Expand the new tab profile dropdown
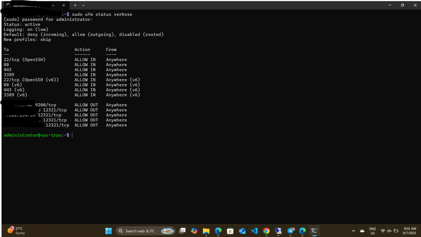Screen dimensions: 421x237 pyautogui.click(x=83, y=5)
